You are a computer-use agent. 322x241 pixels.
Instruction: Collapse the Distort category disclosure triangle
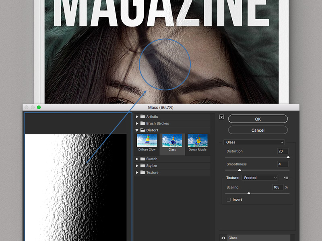pos(137,131)
